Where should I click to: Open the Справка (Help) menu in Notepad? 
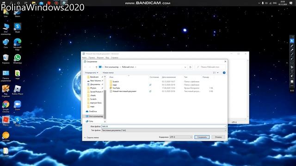tap(115, 58)
